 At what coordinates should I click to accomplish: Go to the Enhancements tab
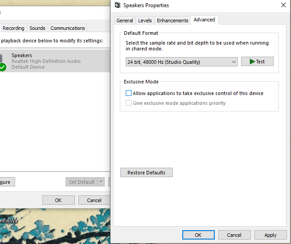click(x=172, y=21)
